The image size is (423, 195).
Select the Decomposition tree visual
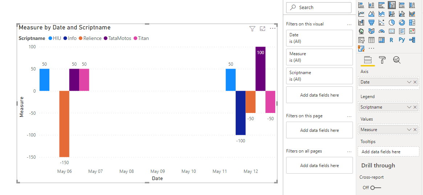click(412, 40)
